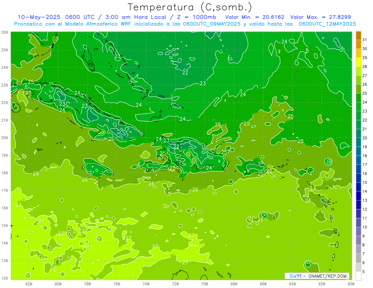This screenshot has width=373, height=288.
Task: Click the '12N' latitude axis label
Action: pyautogui.click(x=4, y=278)
